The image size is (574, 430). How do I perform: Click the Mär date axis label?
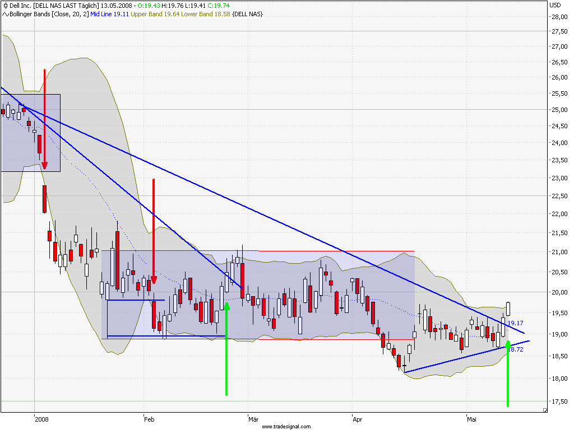pos(253,419)
